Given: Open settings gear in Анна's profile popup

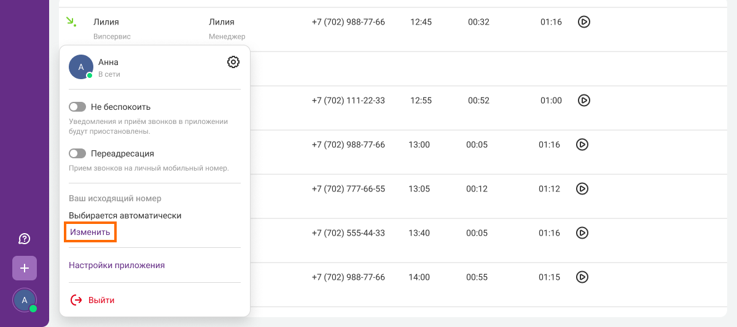Looking at the screenshot, I should pos(233,62).
